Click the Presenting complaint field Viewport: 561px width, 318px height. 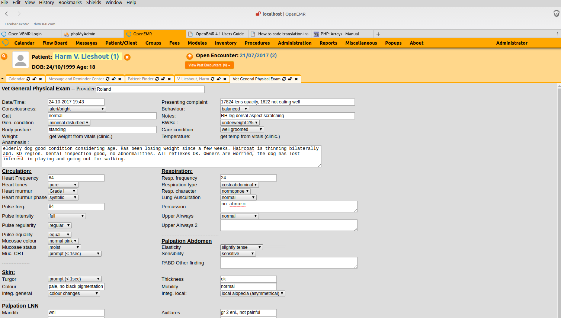(x=288, y=102)
